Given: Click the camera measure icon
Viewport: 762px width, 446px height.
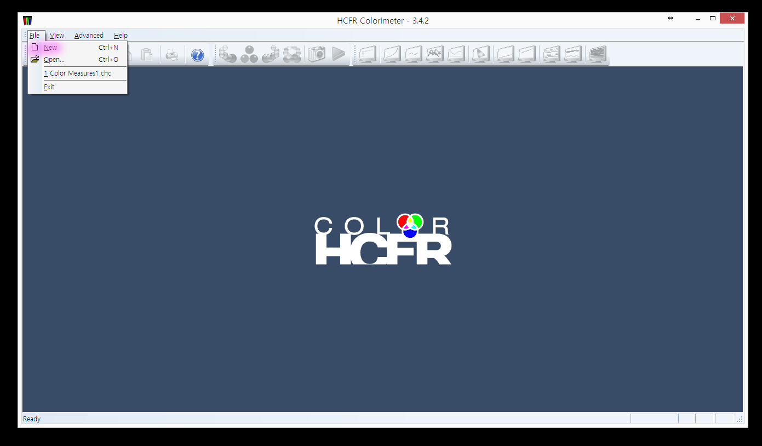Looking at the screenshot, I should coord(316,54).
